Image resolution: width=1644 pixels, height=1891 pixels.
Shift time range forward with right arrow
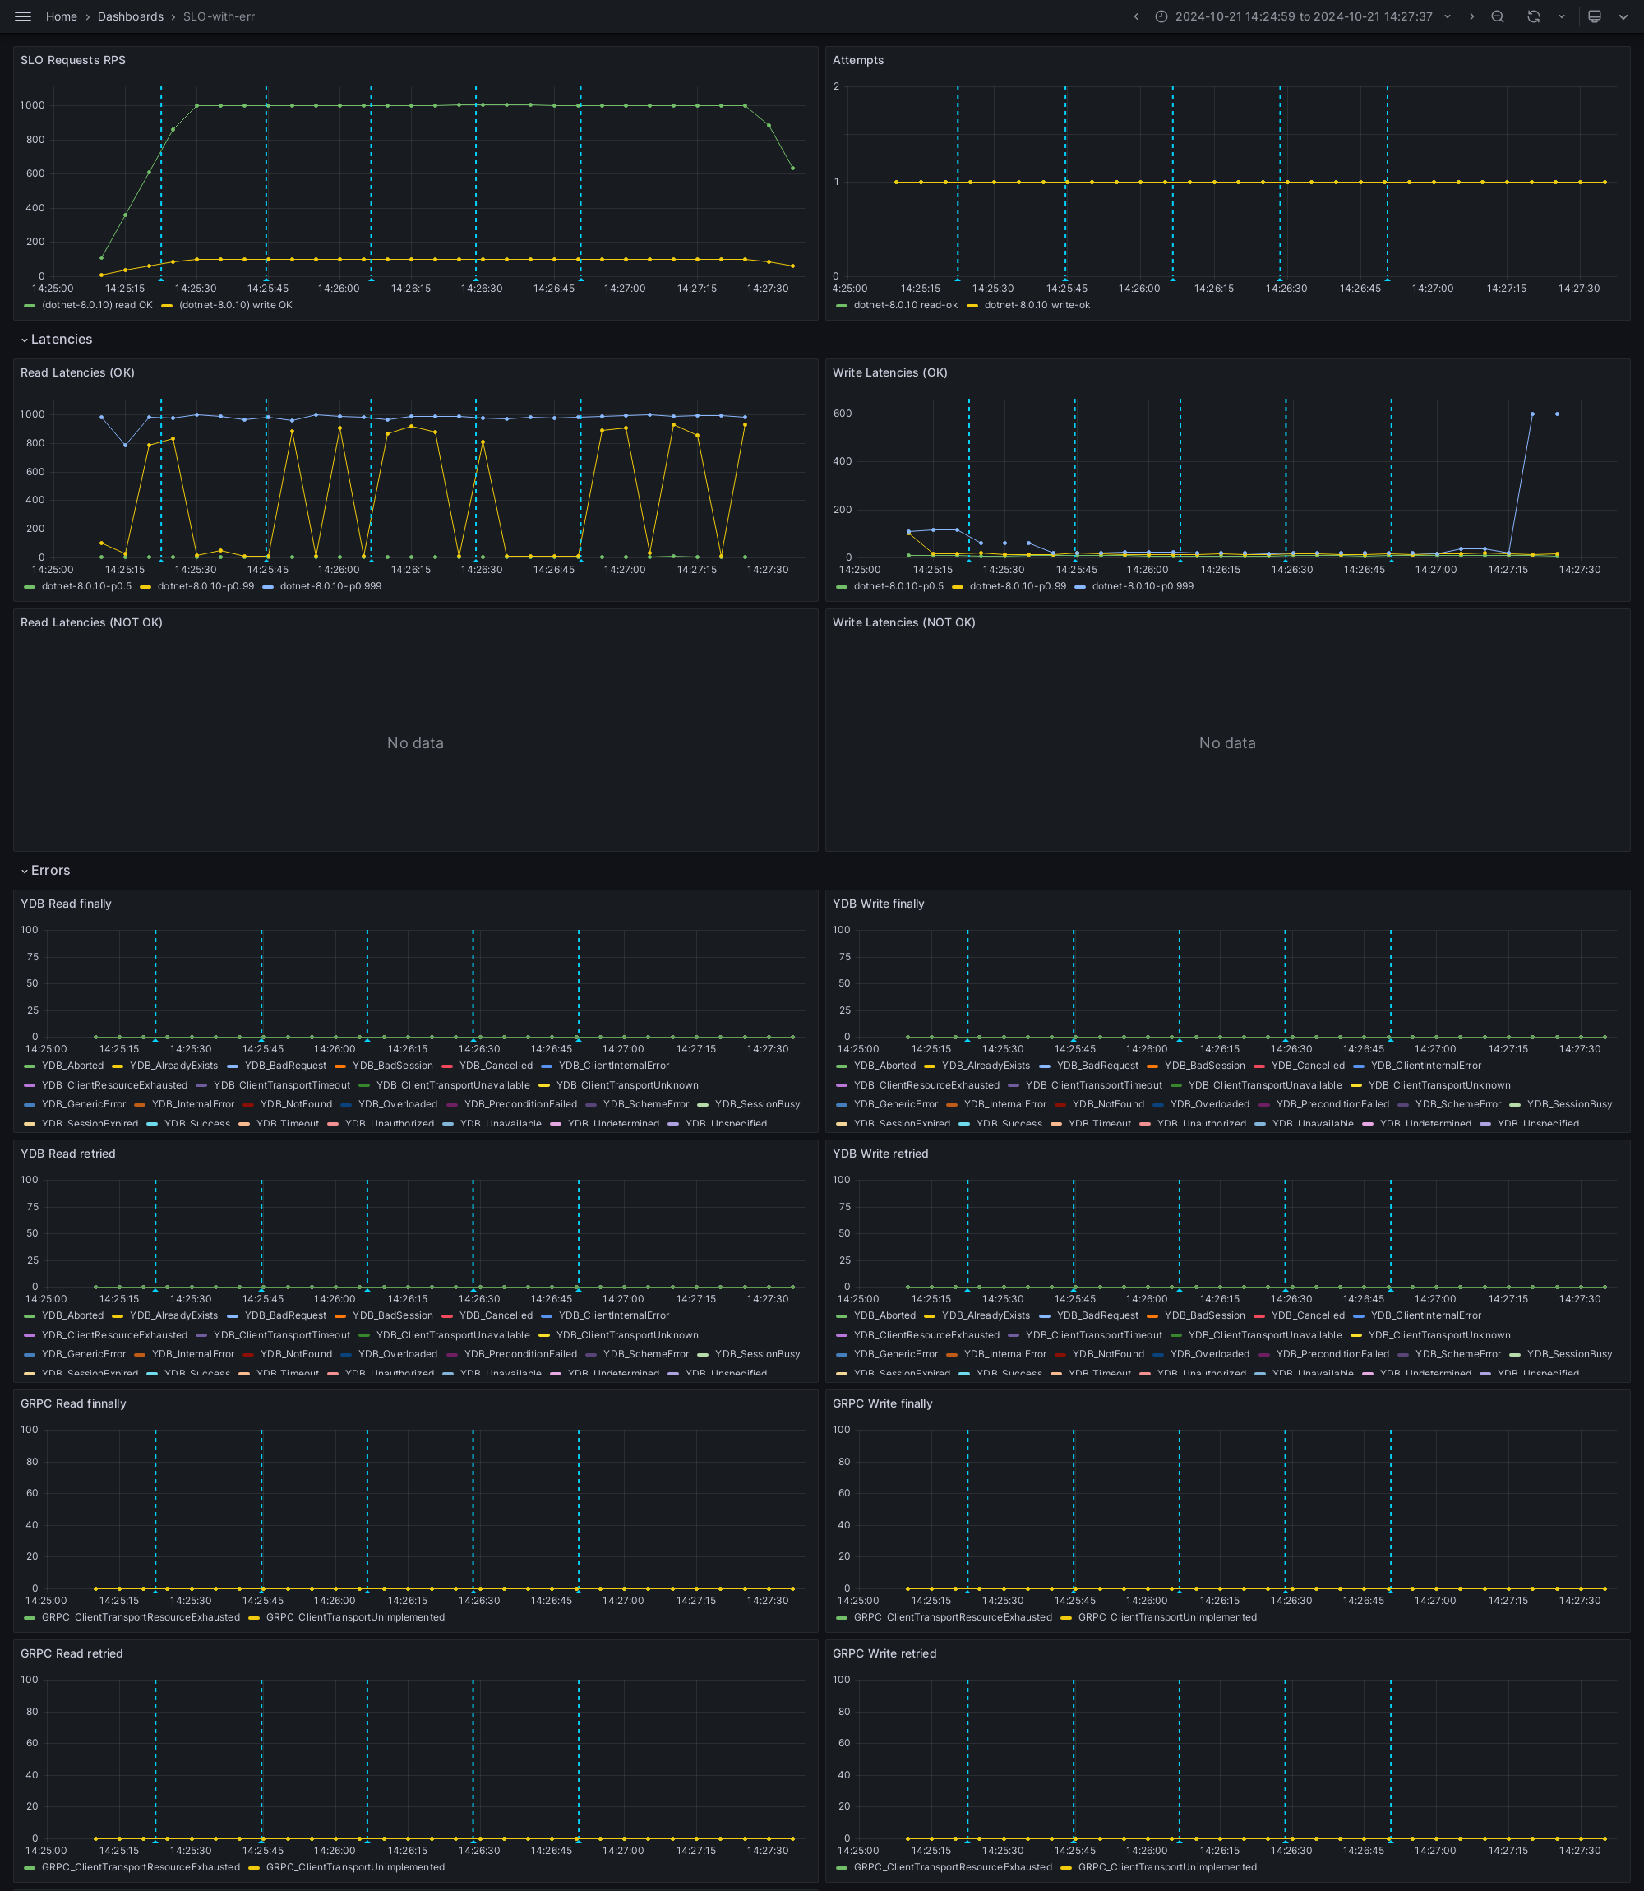coord(1471,16)
